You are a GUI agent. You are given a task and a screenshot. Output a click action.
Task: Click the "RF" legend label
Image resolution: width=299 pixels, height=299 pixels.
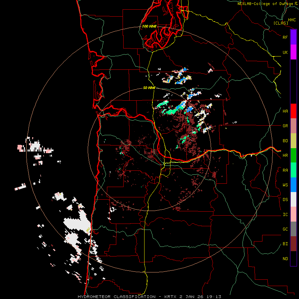point(285,37)
